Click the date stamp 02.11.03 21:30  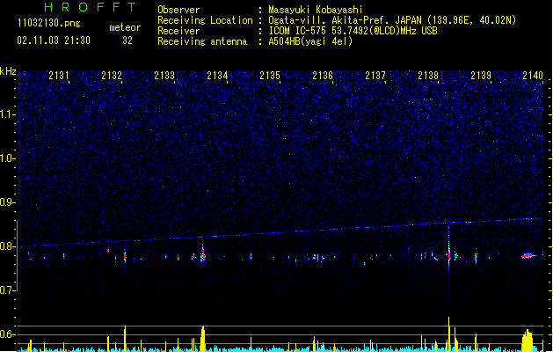click(54, 40)
